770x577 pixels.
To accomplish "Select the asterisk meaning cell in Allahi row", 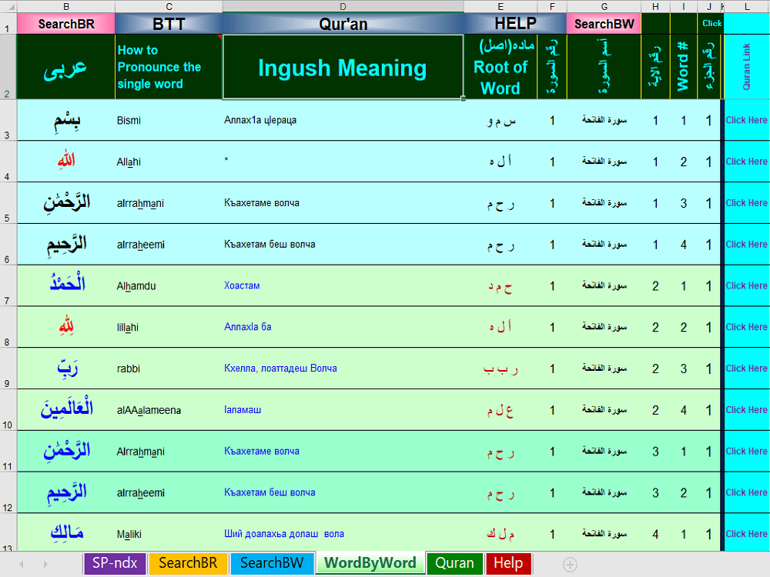I will (x=343, y=162).
